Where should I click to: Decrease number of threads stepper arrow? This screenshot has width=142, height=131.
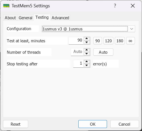(x=87, y=54)
